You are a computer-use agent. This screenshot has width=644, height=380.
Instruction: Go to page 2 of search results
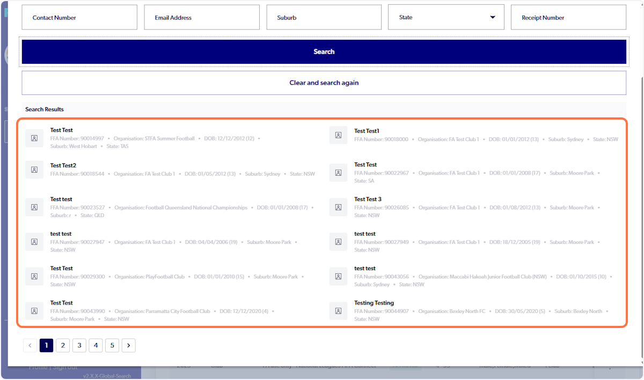coord(63,345)
